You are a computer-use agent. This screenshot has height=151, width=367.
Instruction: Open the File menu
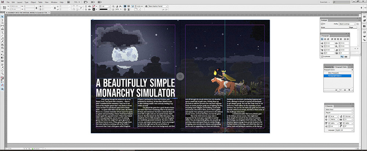(8, 2)
